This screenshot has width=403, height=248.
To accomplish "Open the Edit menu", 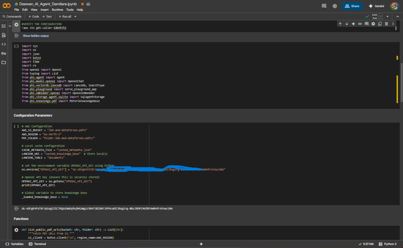I will [25, 10].
